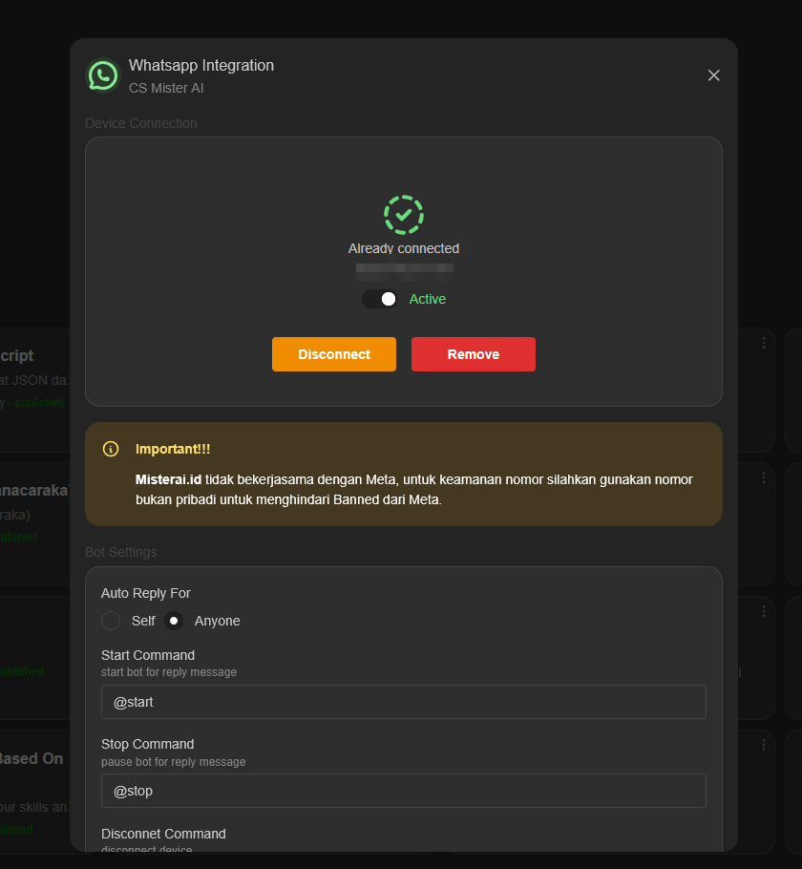Click the info icon beside Important!!!
This screenshot has height=869, width=802.
111,449
